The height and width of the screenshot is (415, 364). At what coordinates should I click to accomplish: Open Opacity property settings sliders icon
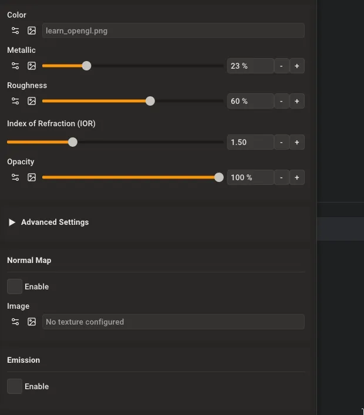(x=15, y=177)
